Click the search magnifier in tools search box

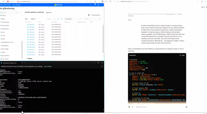tap(17, 12)
